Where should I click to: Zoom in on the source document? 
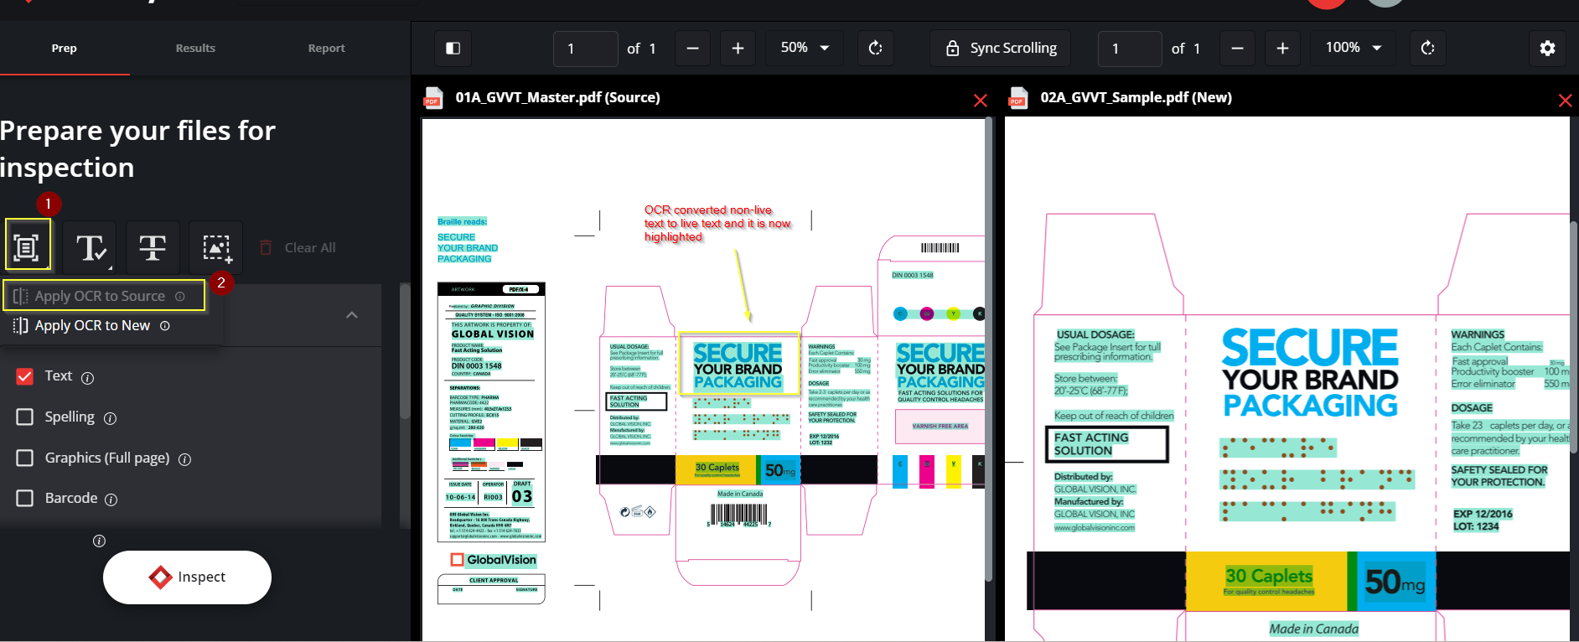(x=738, y=49)
